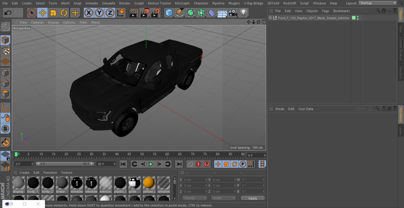
Task: Click the Bend deformer icon
Action: (x=212, y=13)
